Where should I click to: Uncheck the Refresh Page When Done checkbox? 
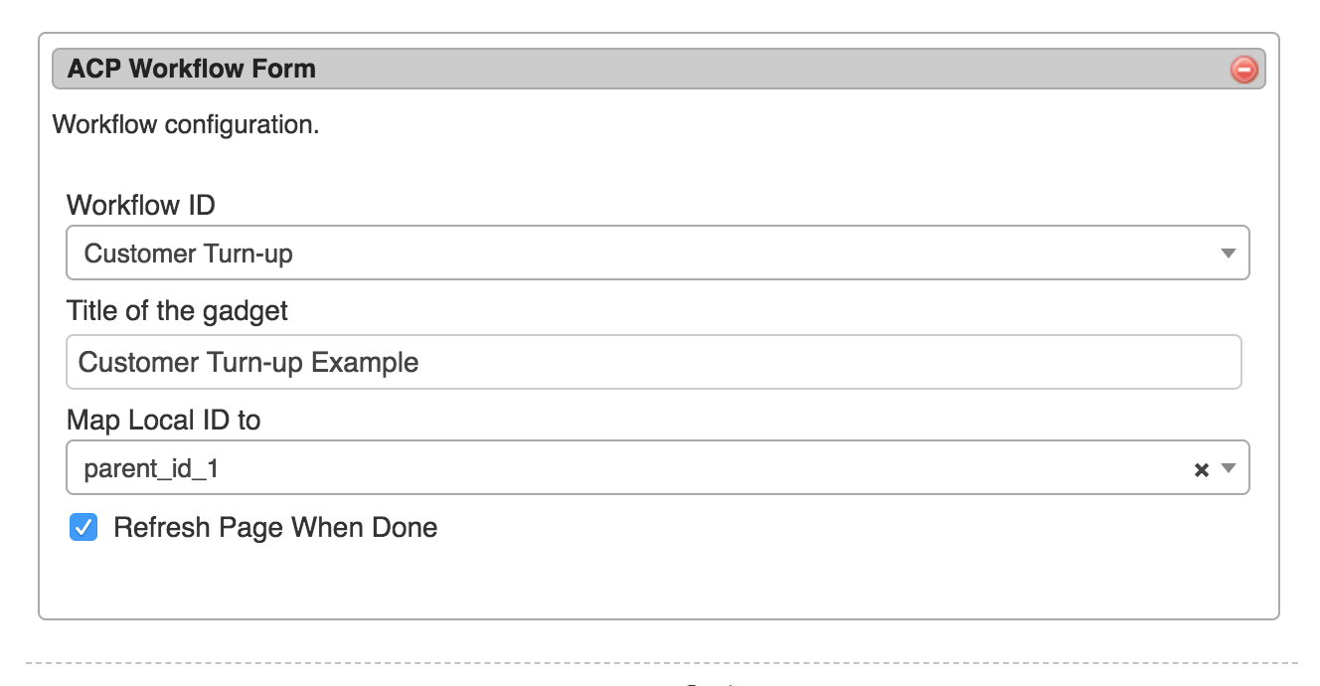pyautogui.click(x=83, y=527)
